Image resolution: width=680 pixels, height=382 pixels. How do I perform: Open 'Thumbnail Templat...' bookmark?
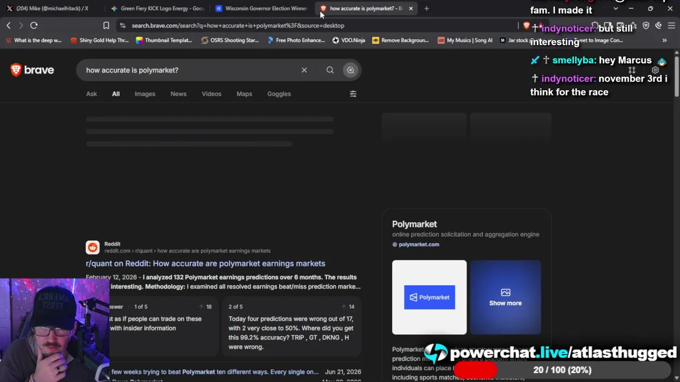pyautogui.click(x=164, y=40)
